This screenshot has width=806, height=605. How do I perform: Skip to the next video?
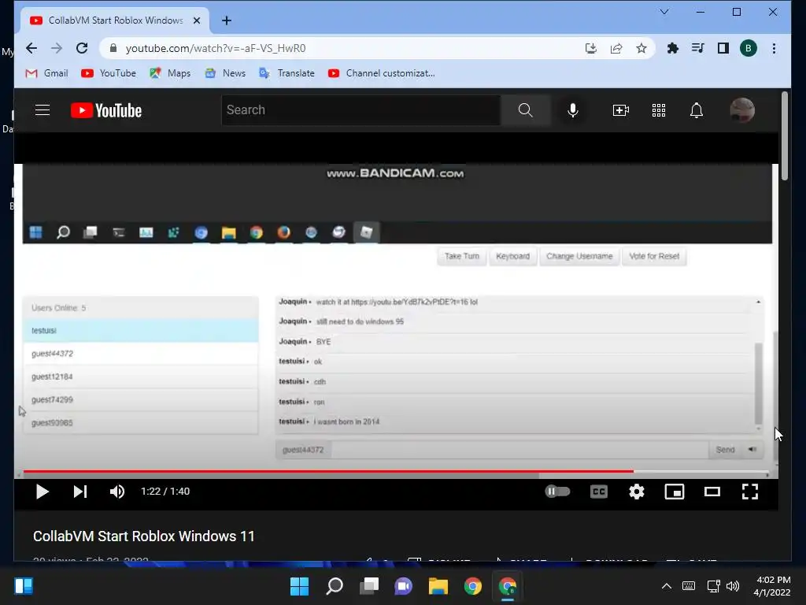tap(79, 492)
